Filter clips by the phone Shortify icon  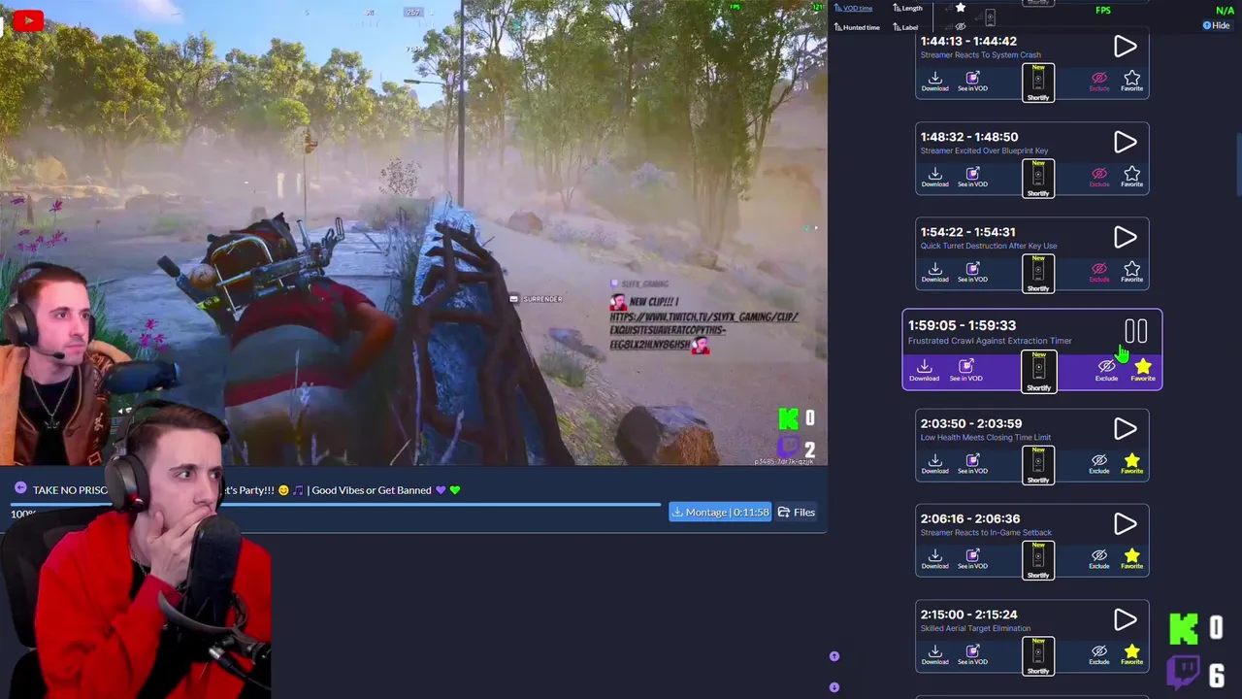click(x=989, y=17)
